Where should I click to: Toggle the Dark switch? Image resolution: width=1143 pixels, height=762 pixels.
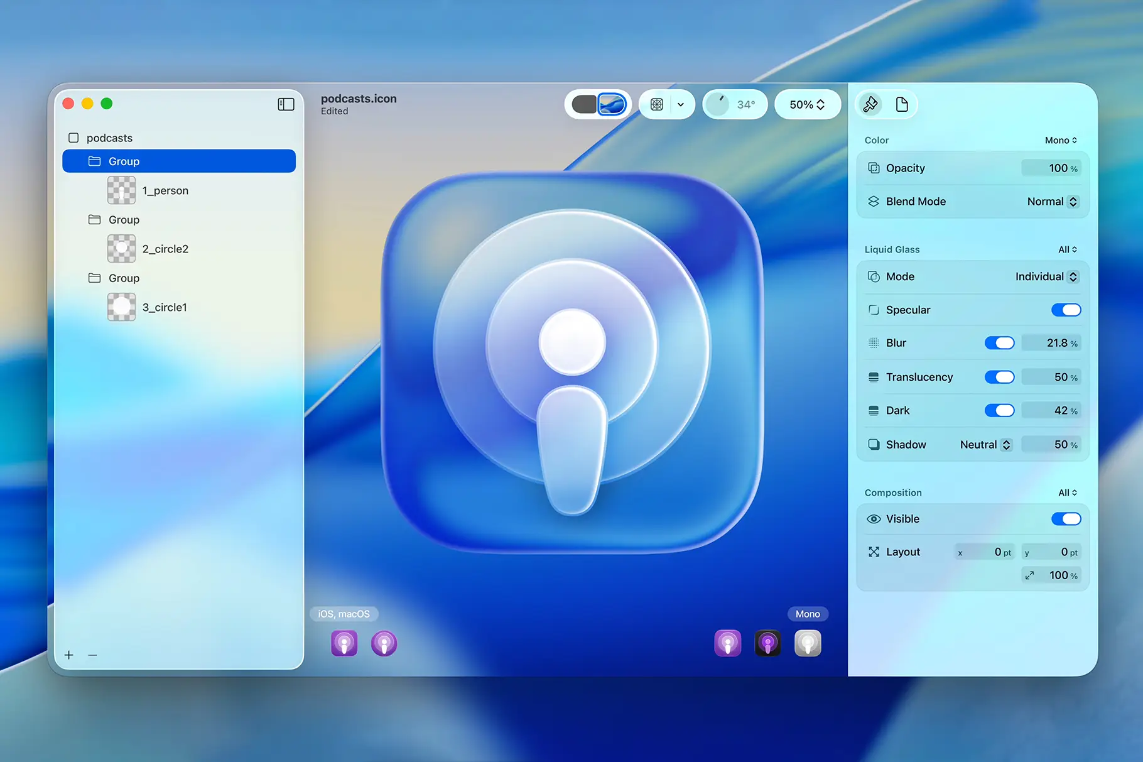coord(1000,410)
